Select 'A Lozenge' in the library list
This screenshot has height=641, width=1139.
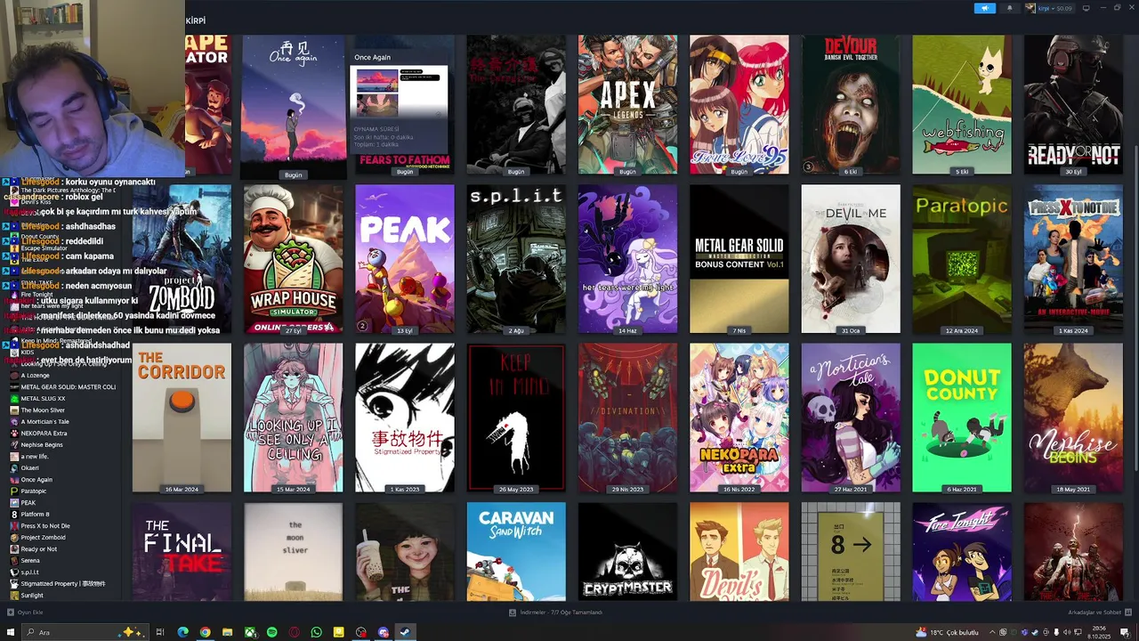[x=36, y=376]
